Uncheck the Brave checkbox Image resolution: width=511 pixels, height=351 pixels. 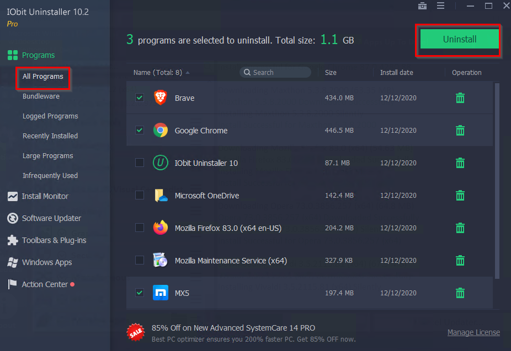(x=140, y=98)
